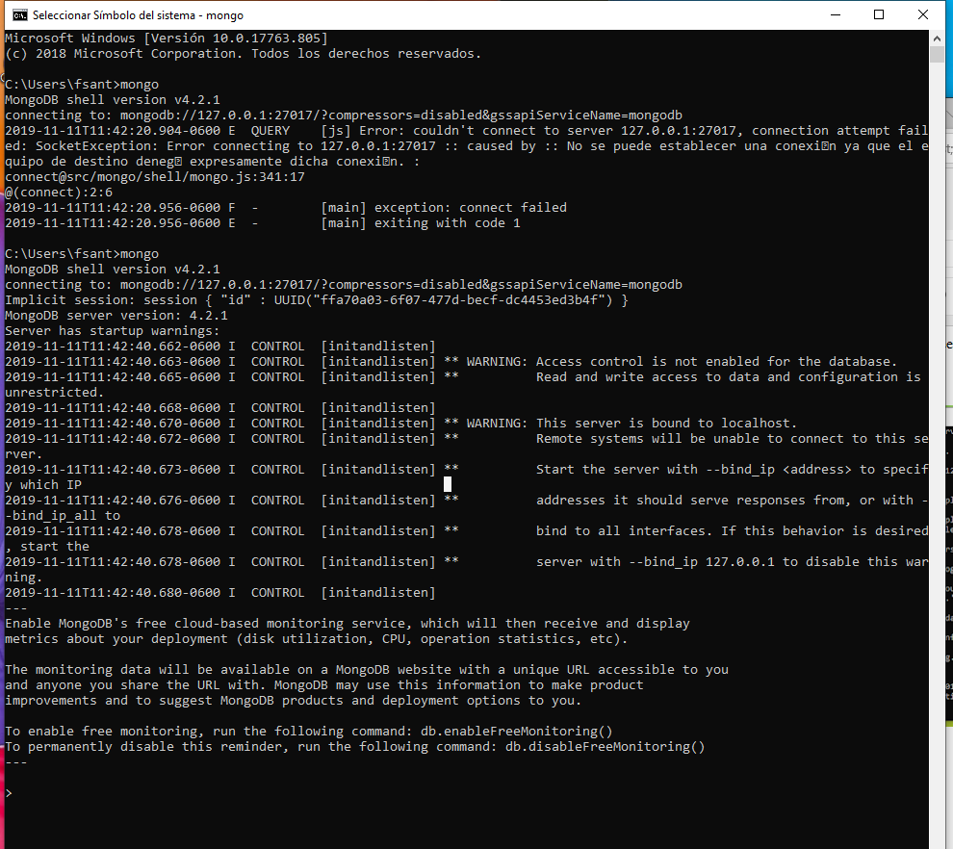Click 'Microsoft Windows [Versión 10.0.17763.805]' line
Screen dimensions: 953x849
point(167,38)
